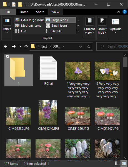Select CIMG1240.JPG thumbnail
The width and height of the screenshot is (128, 167).
click(x=48, y=113)
